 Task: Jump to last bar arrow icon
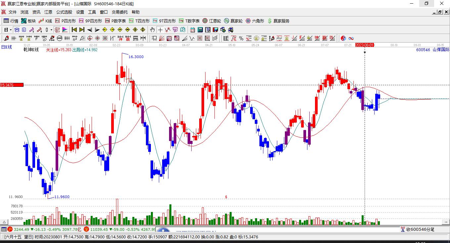coord(82,30)
